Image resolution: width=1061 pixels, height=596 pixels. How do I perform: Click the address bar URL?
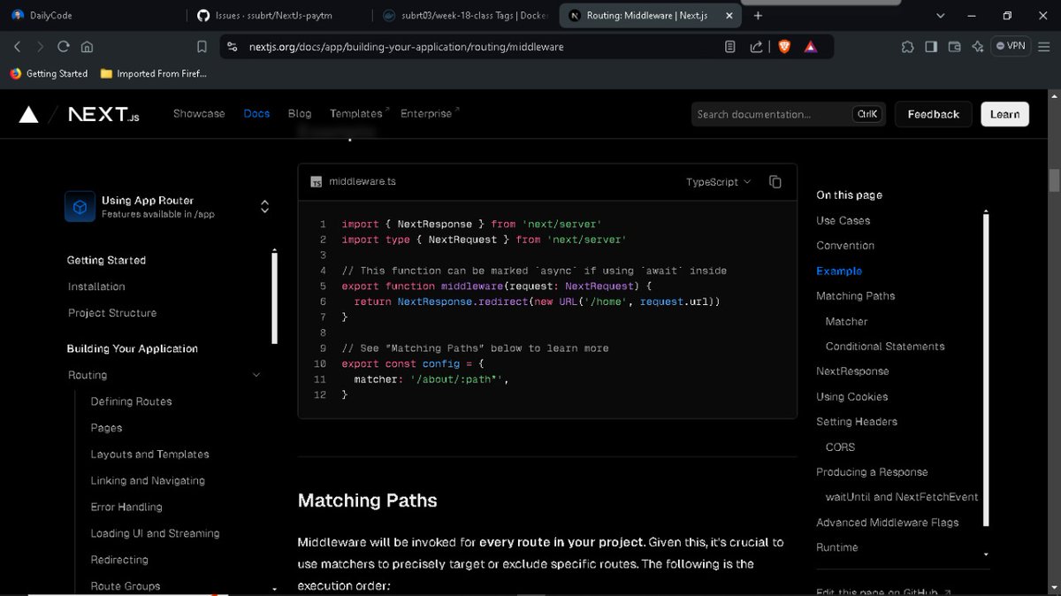point(406,47)
